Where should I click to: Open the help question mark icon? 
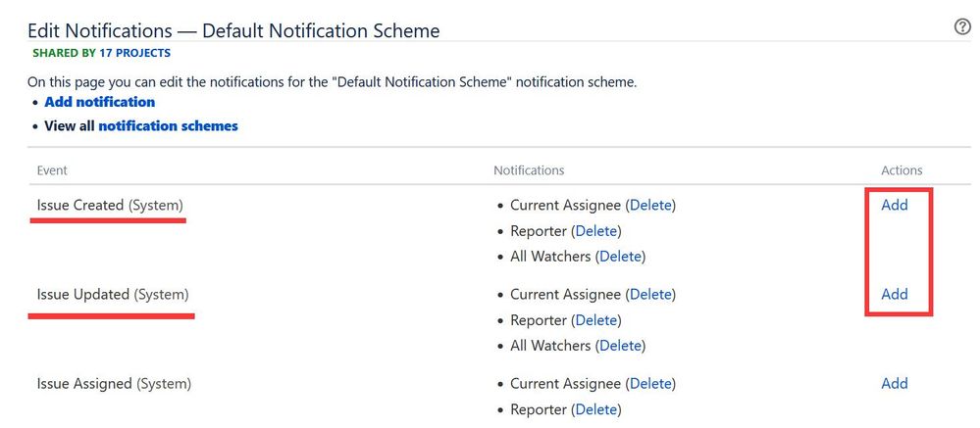pyautogui.click(x=962, y=26)
